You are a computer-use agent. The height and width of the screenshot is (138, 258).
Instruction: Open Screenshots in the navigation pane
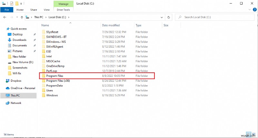[x=20, y=68]
